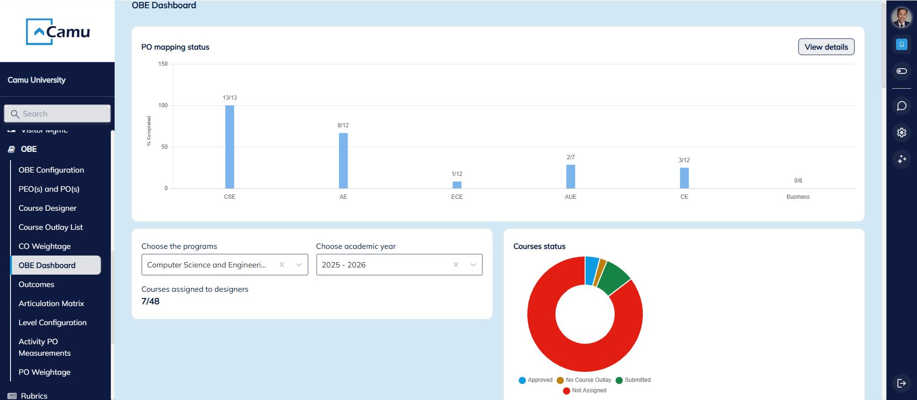Click the chat bubble icon in right sidebar
The image size is (917, 400).
[x=901, y=106]
